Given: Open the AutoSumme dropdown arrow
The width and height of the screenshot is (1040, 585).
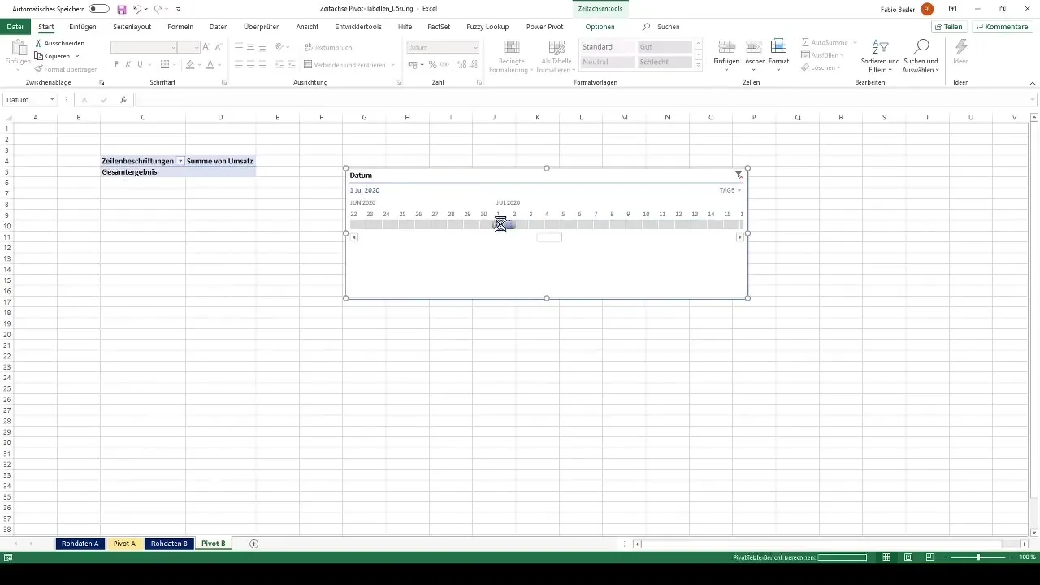Looking at the screenshot, I should coord(855,42).
